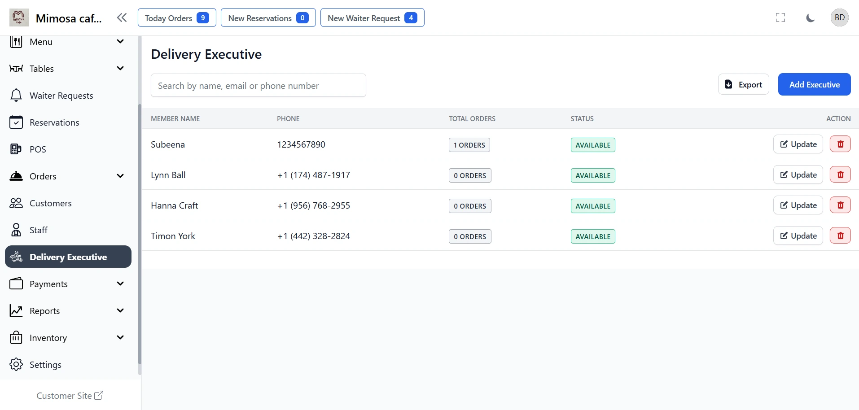Open Today Orders tab
The image size is (859, 410).
tap(177, 18)
